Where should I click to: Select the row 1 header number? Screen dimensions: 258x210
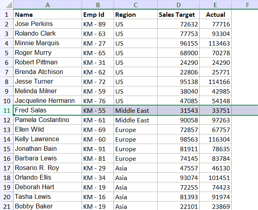click(6, 15)
